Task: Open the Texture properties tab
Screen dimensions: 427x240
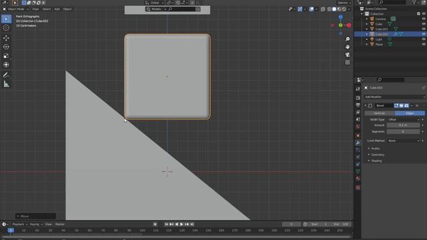Action: click(x=358, y=188)
